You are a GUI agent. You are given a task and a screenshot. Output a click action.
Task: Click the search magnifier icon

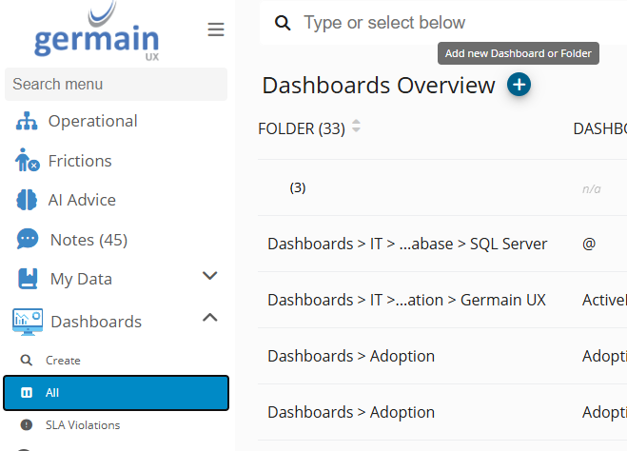pyautogui.click(x=282, y=23)
